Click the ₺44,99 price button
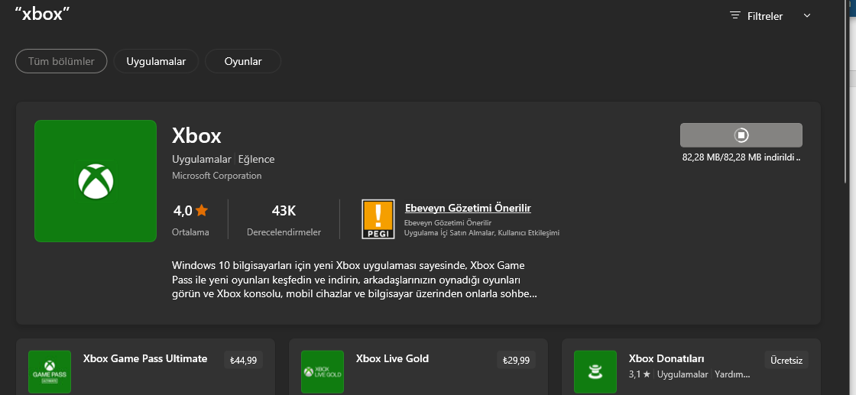Image resolution: width=856 pixels, height=395 pixels. (x=244, y=360)
